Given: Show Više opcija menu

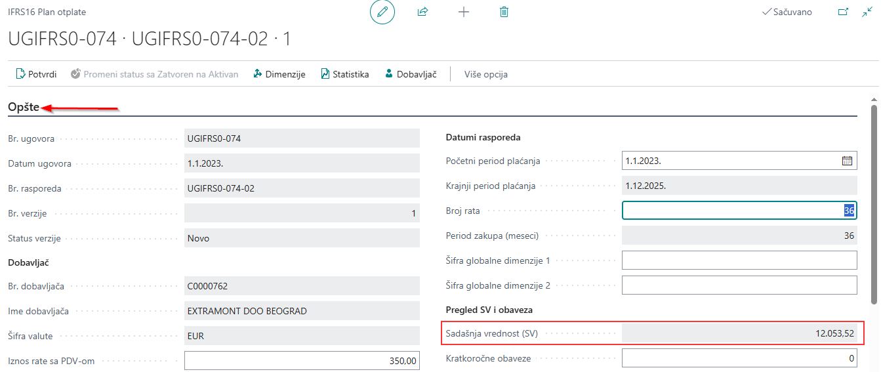Looking at the screenshot, I should (x=486, y=74).
